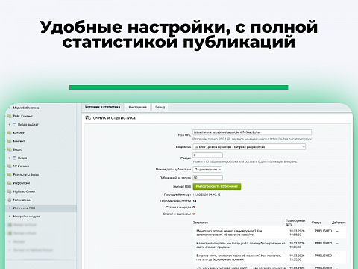Open Настройки модуля in the sidebar
Viewport: 358px width, 269px height.
27,217
